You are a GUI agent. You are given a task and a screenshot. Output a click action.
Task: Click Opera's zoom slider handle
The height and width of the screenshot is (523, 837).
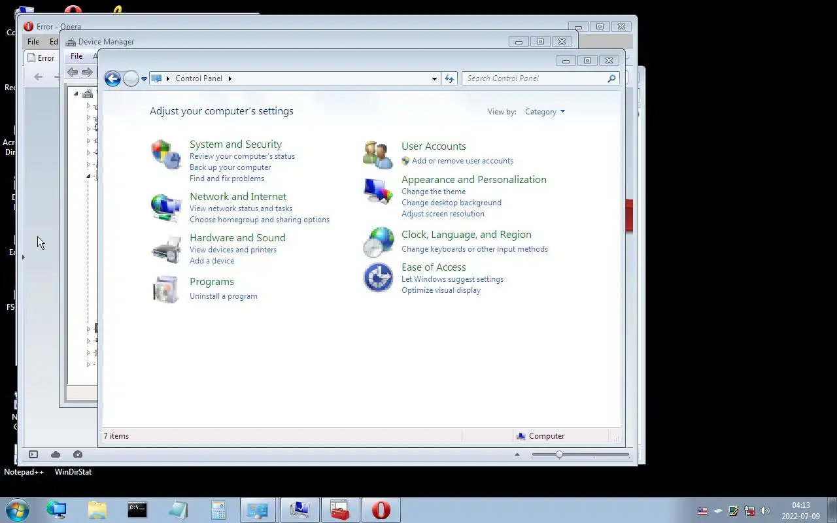click(x=559, y=454)
